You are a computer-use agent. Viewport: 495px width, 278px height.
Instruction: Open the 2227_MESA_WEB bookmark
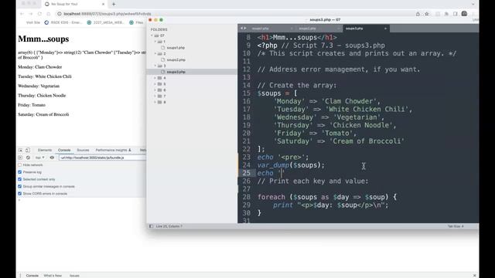pos(105,22)
